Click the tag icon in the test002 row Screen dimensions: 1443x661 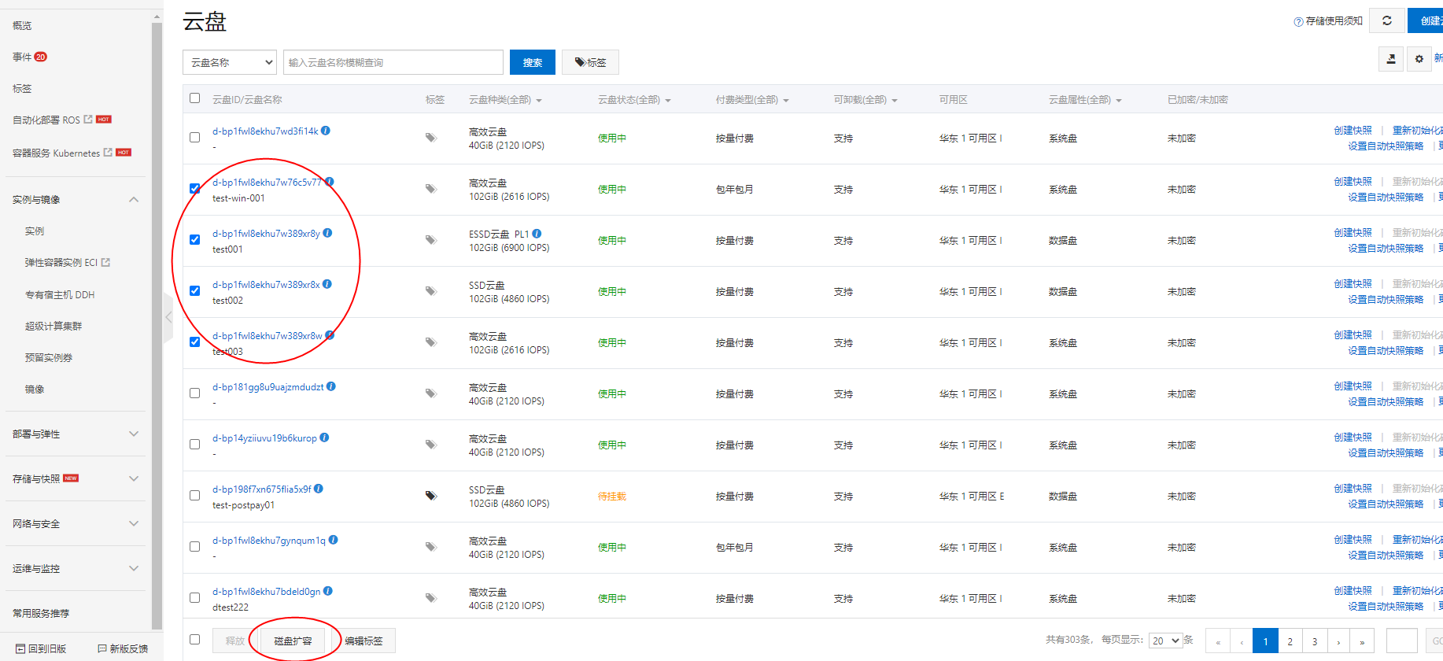click(431, 291)
